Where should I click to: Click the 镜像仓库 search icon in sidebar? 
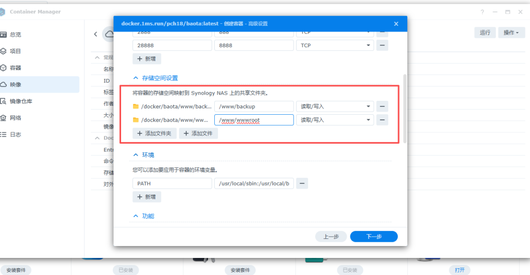click(3, 101)
